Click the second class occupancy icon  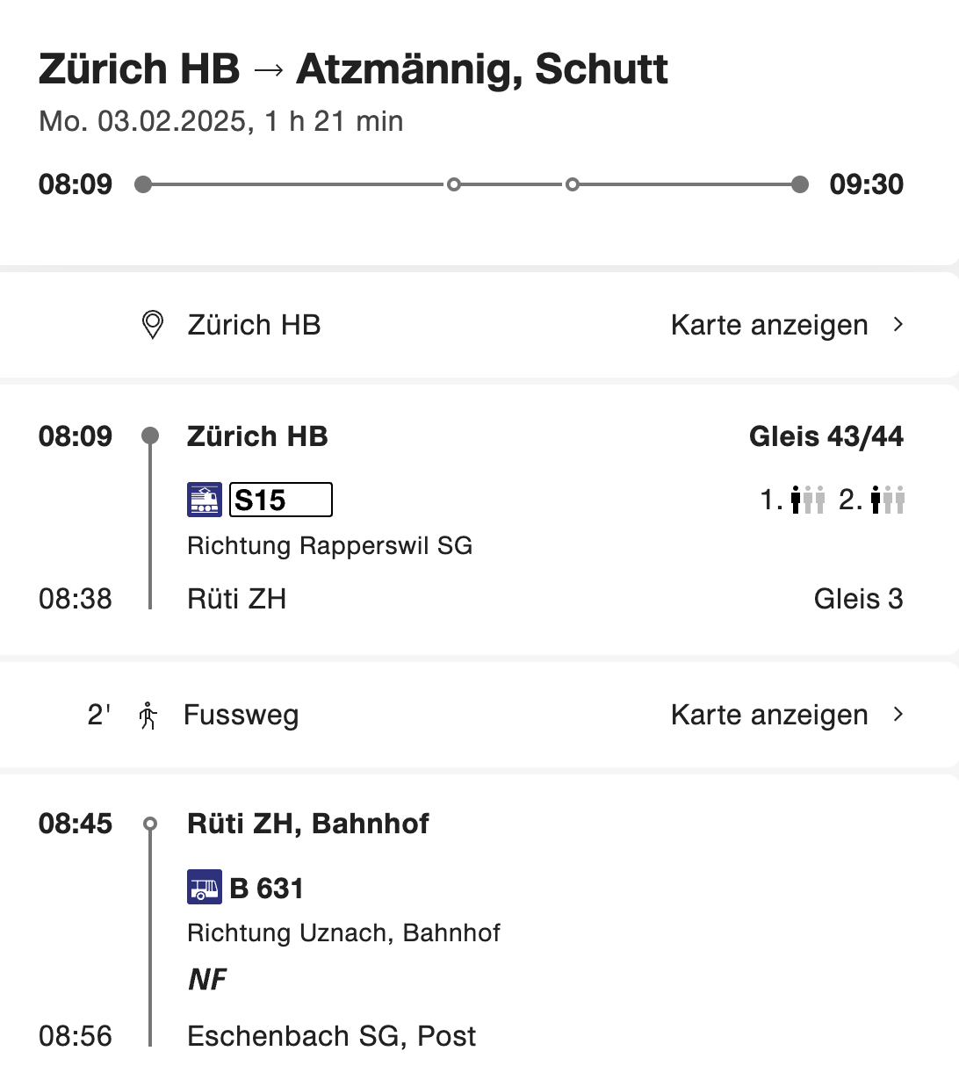pyautogui.click(x=887, y=500)
